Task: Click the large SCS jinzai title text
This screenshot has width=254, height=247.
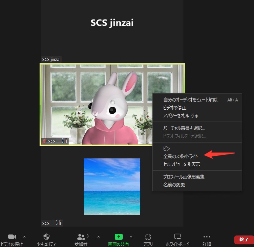Action: 112,23
